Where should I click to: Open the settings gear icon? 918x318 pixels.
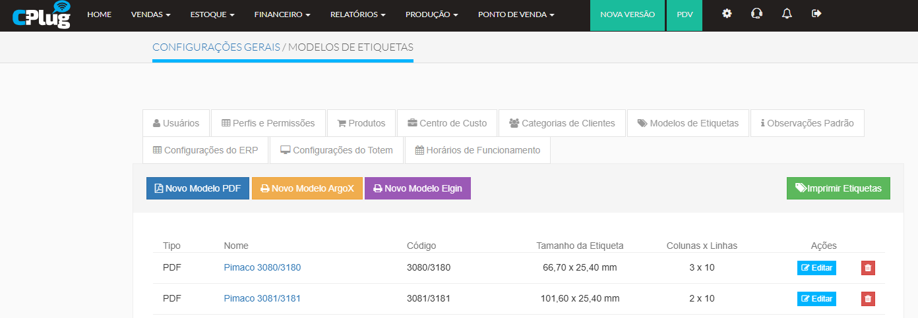(727, 14)
